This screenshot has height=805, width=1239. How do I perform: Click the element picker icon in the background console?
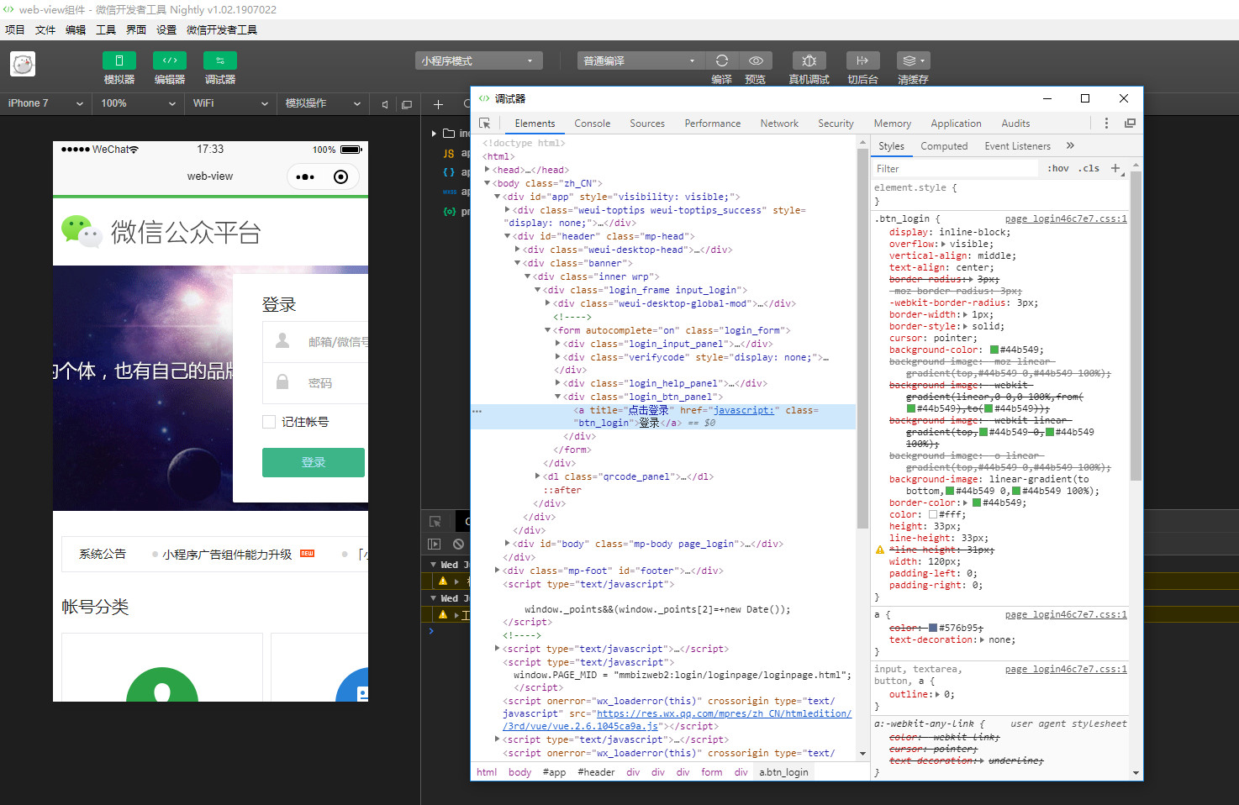pos(435,522)
